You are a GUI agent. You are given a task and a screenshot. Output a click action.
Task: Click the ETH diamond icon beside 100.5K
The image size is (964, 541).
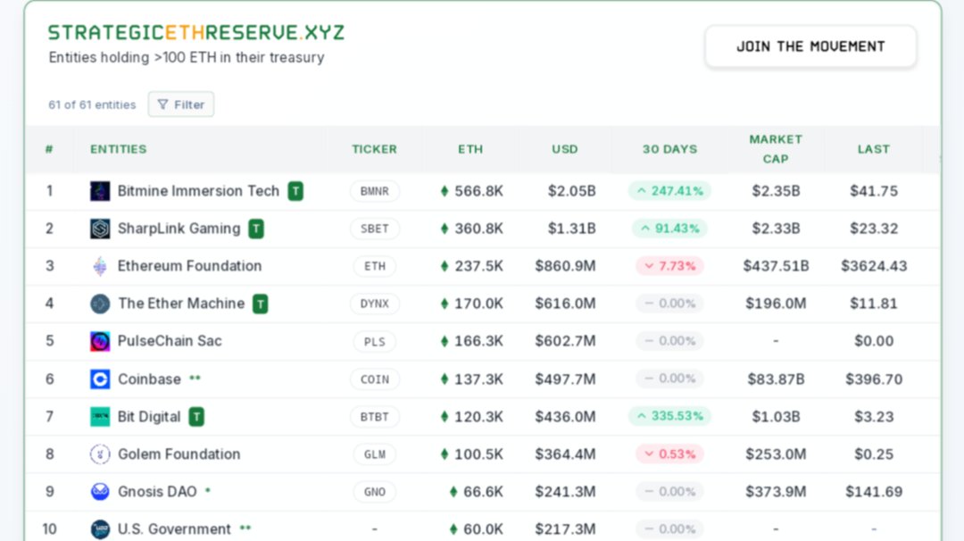[445, 454]
